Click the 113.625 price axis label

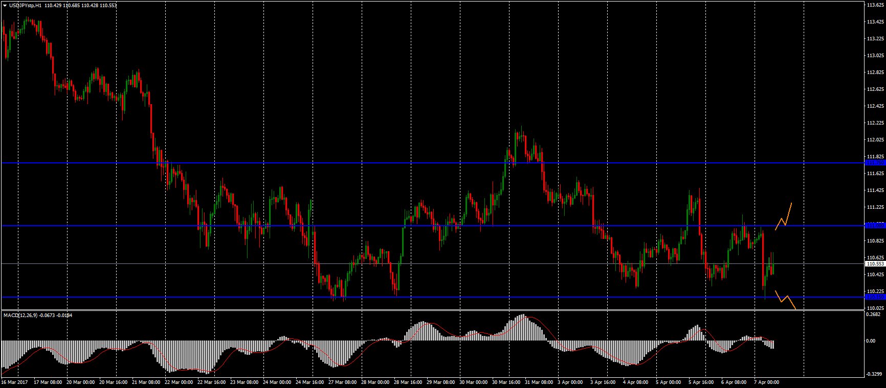point(876,5)
